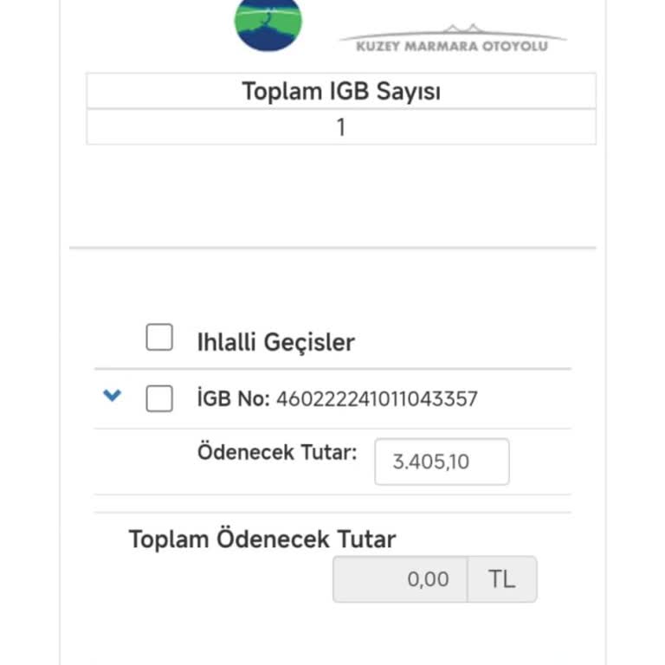The image size is (665, 665).
Task: Click the Ödenecek Tutar: label
Action: click(x=277, y=452)
